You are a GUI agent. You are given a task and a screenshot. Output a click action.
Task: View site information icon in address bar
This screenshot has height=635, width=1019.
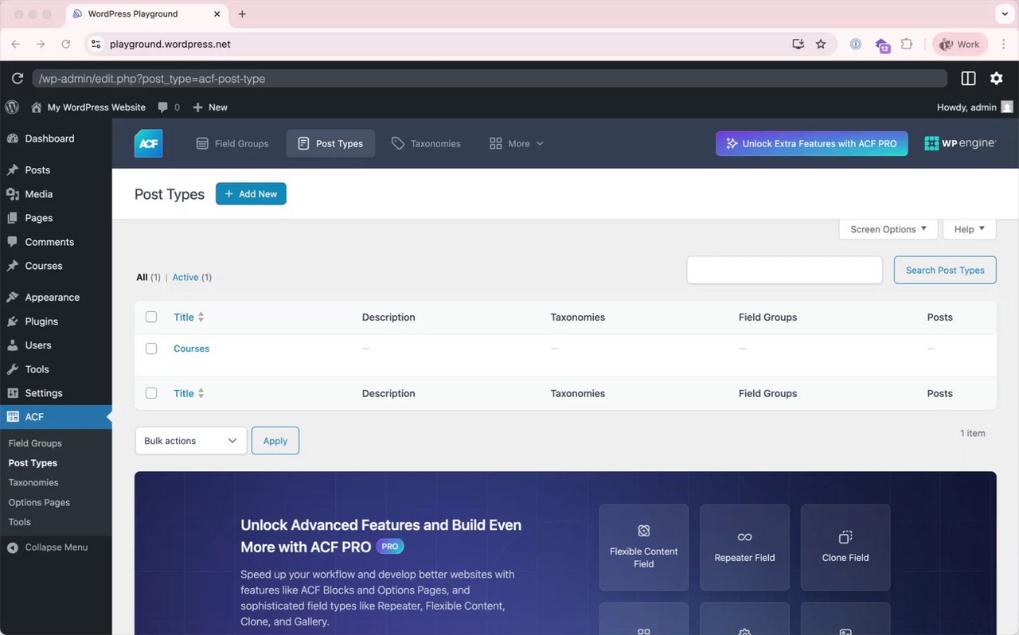(x=96, y=44)
